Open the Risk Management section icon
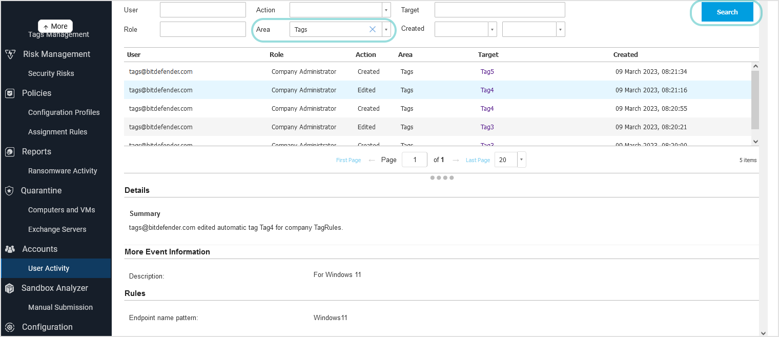The height and width of the screenshot is (337, 779). [10, 54]
